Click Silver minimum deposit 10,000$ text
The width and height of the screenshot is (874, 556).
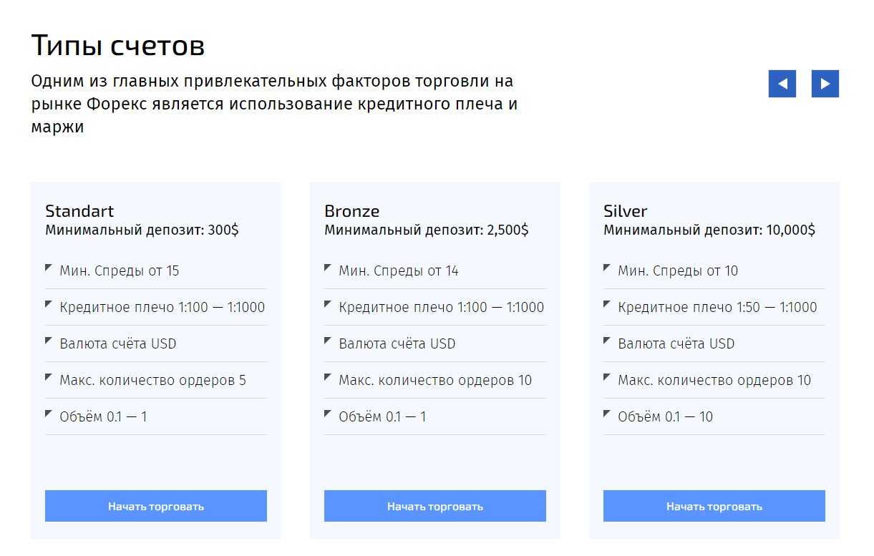point(709,230)
